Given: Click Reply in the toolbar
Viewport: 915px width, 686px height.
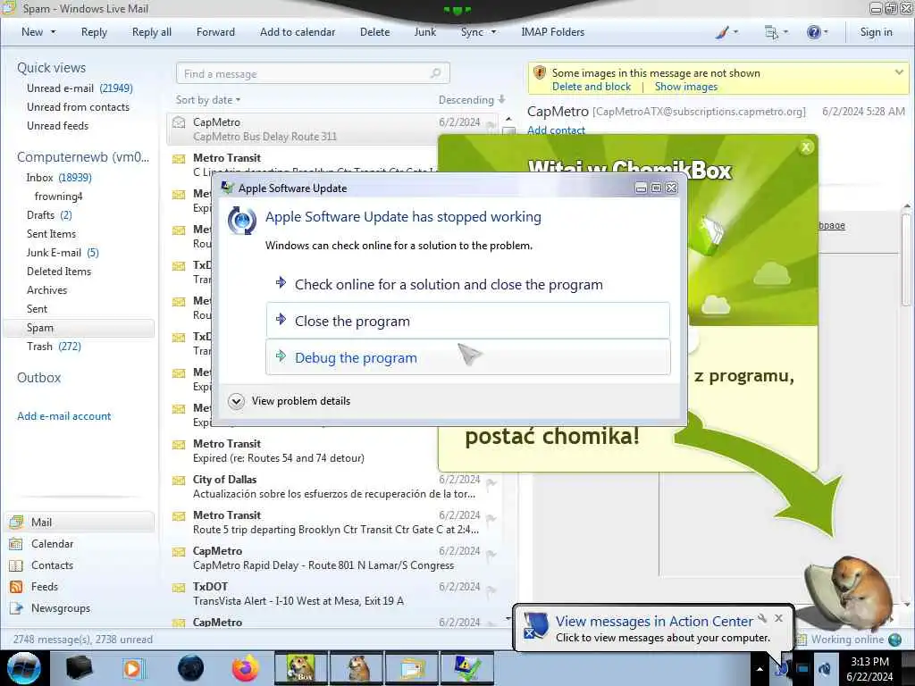Looking at the screenshot, I should [94, 32].
